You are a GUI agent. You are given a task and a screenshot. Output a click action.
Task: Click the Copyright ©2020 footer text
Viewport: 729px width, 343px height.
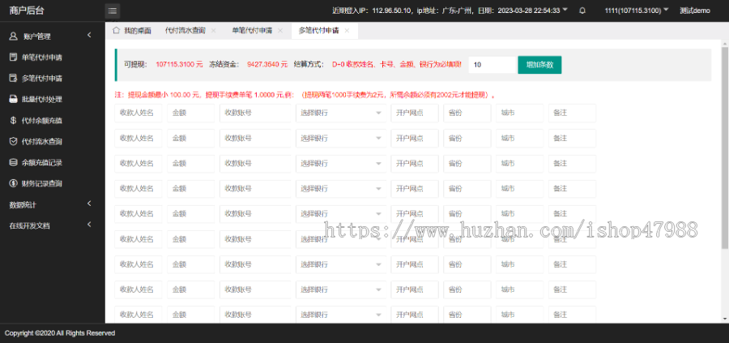[x=60, y=333]
